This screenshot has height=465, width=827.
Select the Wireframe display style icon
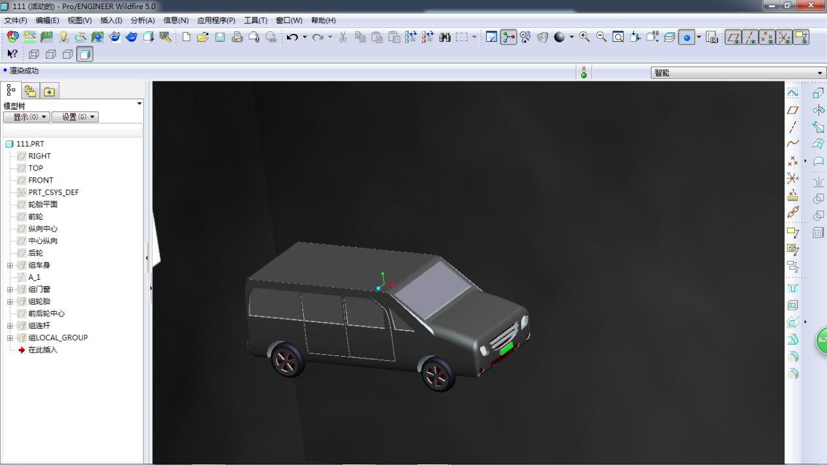(34, 54)
